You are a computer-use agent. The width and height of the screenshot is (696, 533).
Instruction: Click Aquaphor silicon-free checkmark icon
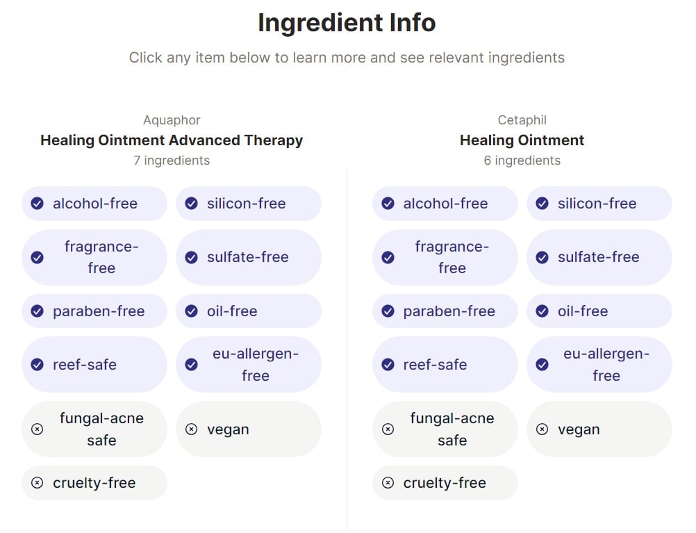192,204
